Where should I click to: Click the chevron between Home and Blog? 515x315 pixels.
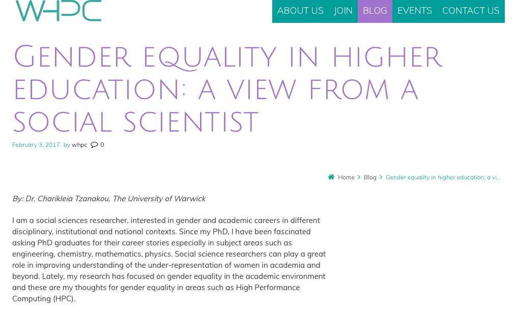[x=359, y=177]
